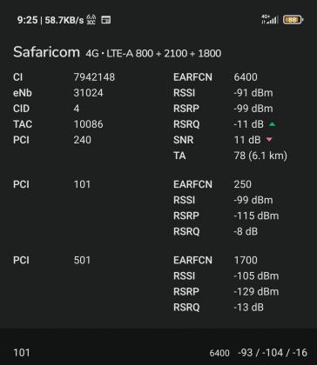Select the CI value 7942148
The height and width of the screenshot is (365, 317).
tap(94, 77)
